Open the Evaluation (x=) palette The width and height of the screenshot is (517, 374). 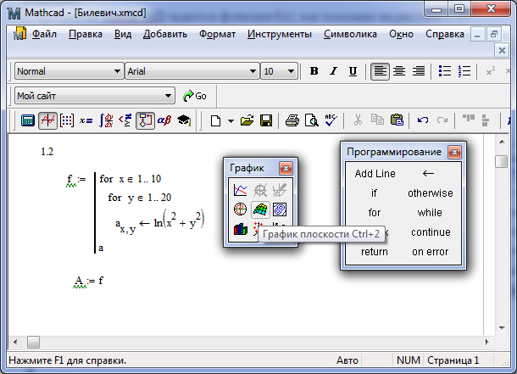pyautogui.click(x=86, y=120)
